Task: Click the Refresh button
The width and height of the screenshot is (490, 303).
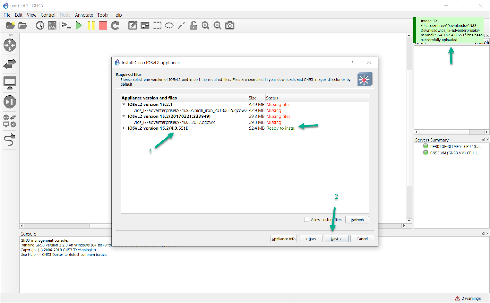Action: (x=357, y=220)
